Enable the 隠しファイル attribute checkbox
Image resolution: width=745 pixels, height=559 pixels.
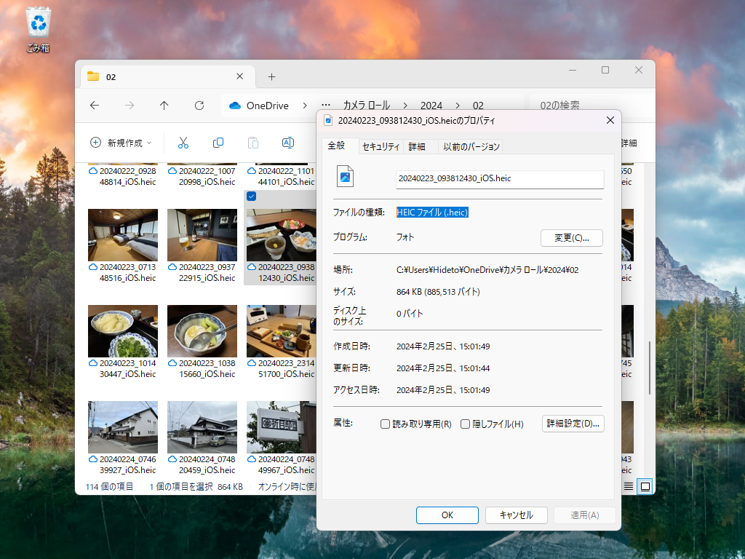(465, 424)
